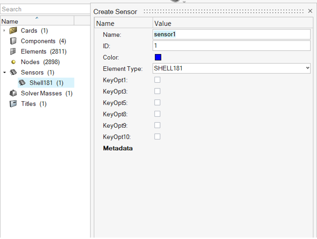Open the blue Color swatch
Screen dimensions: 317x239
(158, 57)
